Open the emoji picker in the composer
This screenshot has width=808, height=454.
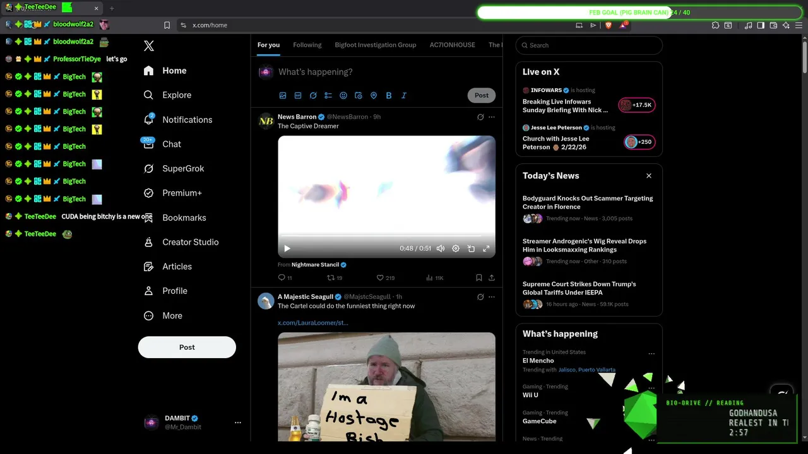click(343, 95)
